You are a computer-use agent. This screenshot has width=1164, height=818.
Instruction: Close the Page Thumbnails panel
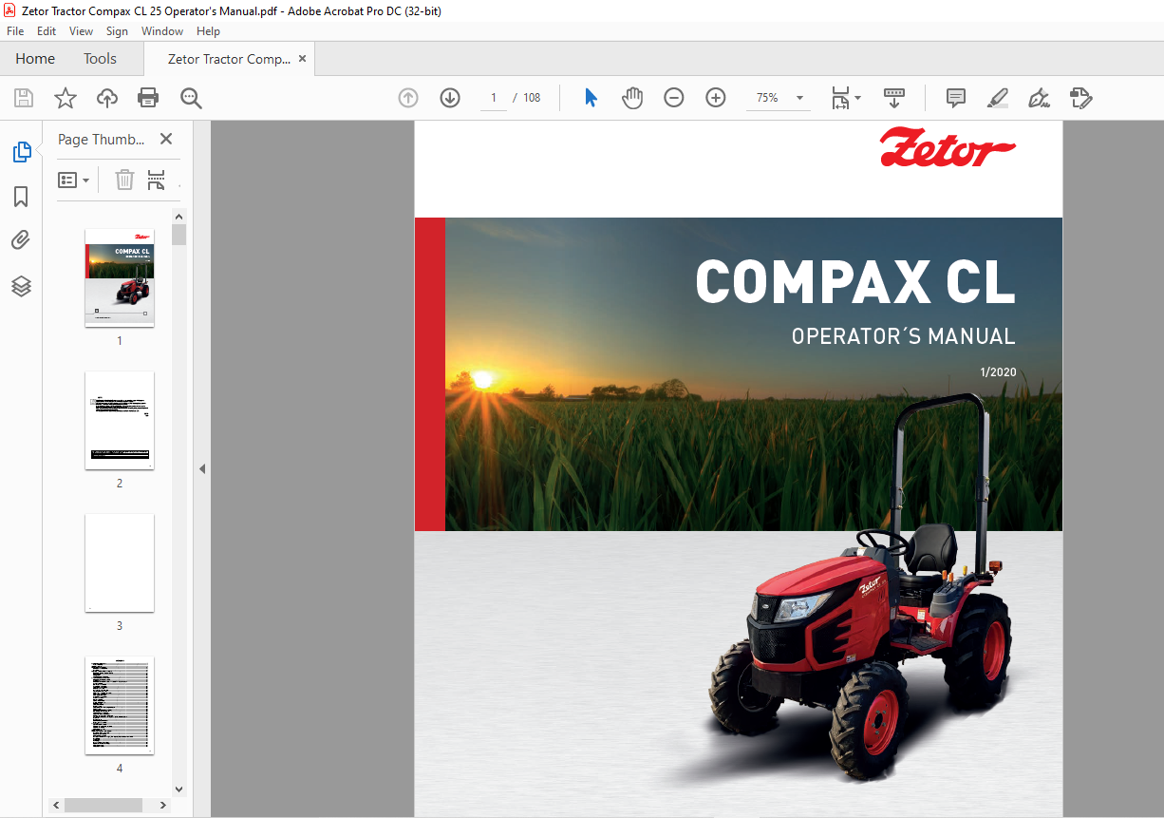(x=166, y=139)
